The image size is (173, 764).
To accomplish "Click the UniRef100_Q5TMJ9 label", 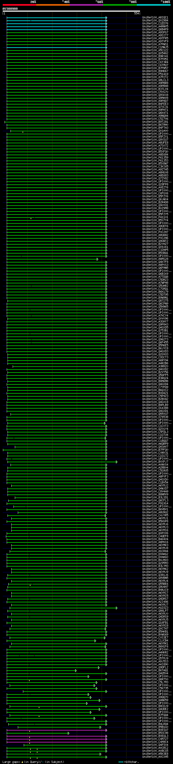I will pyautogui.click(x=155, y=658).
